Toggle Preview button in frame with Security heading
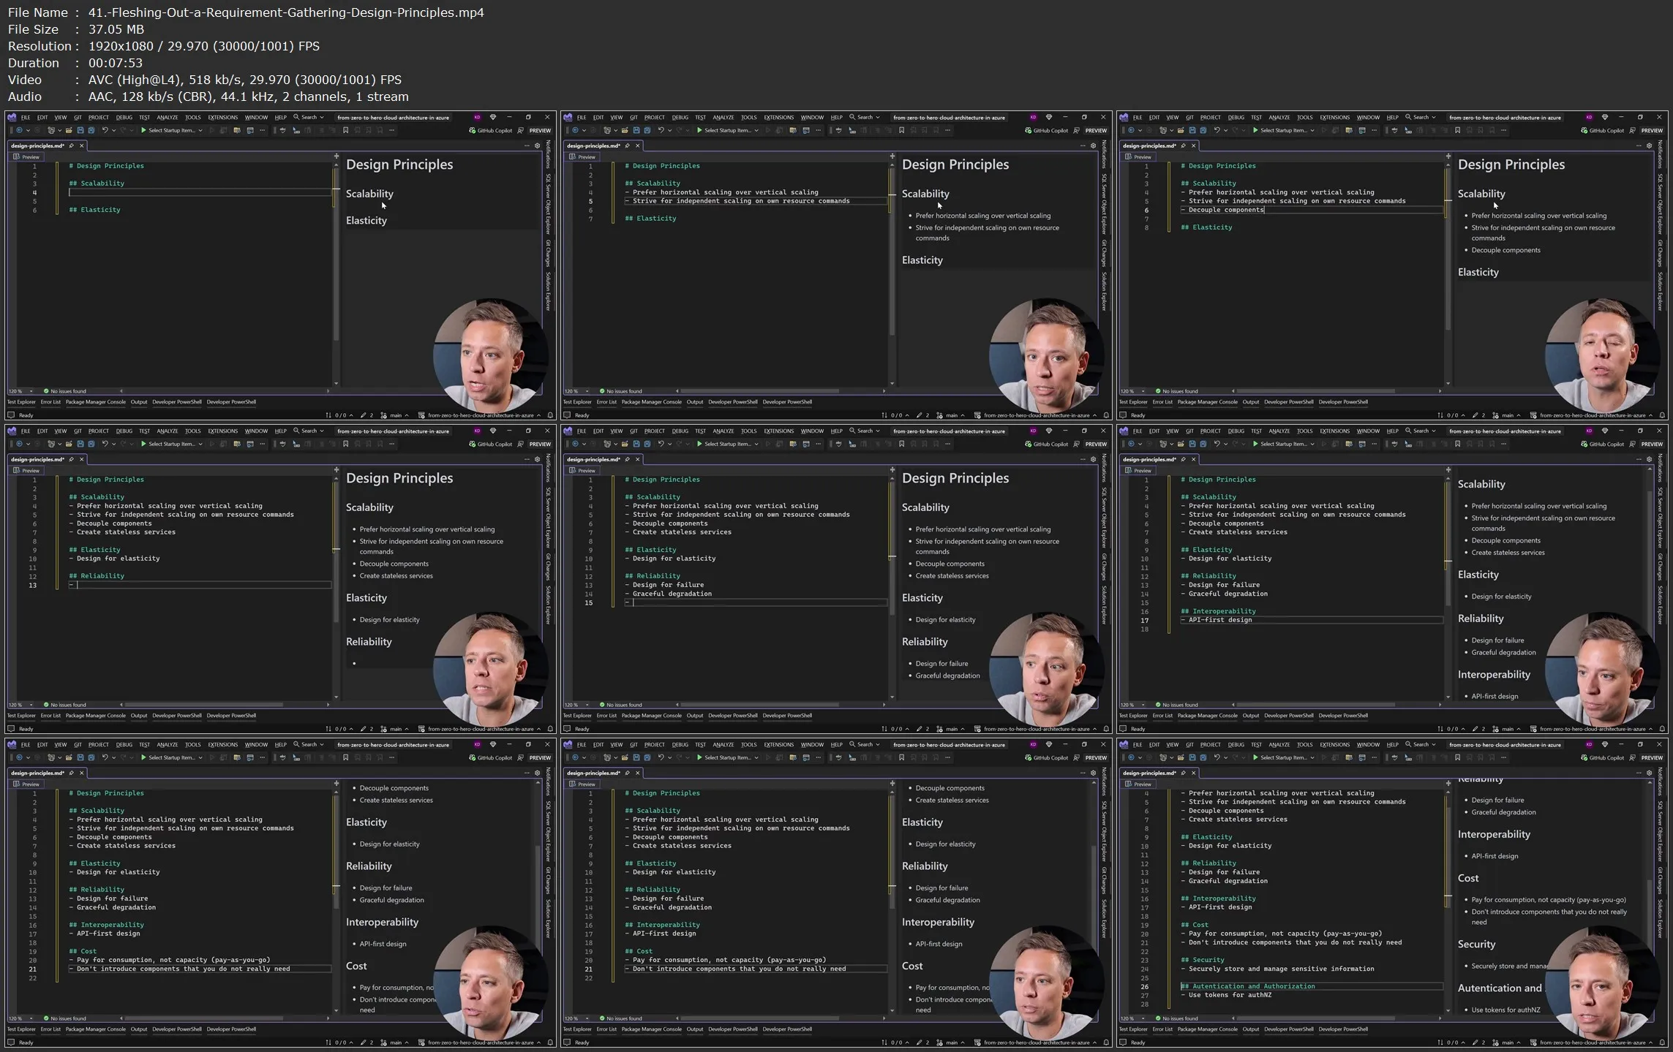This screenshot has width=1673, height=1052. coord(1138,784)
